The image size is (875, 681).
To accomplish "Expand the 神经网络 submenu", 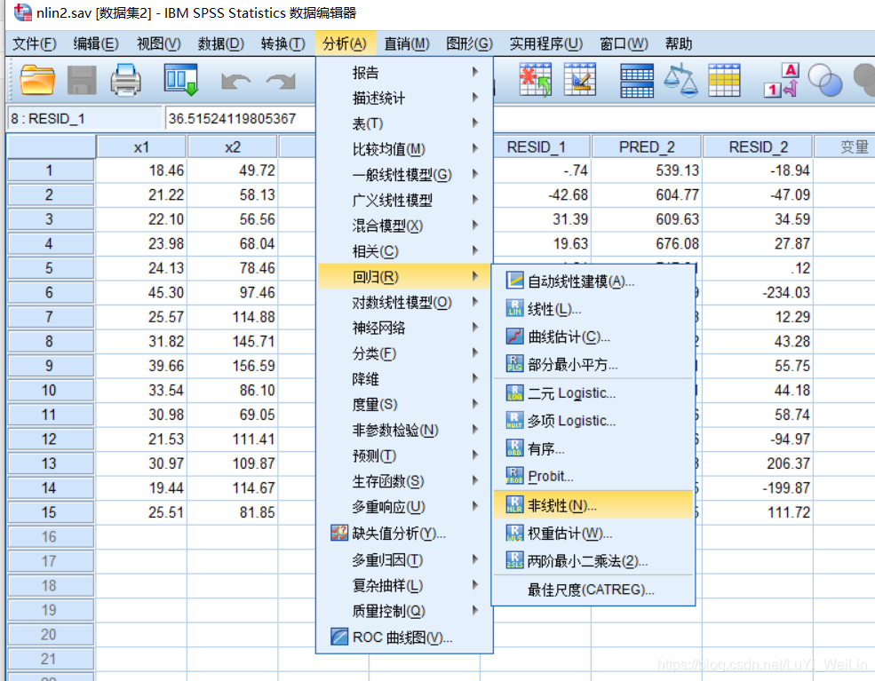I will click(x=404, y=328).
